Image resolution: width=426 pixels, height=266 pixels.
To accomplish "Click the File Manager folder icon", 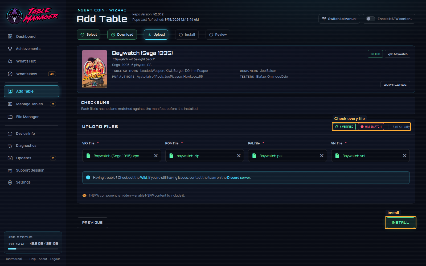I will pos(10,117).
